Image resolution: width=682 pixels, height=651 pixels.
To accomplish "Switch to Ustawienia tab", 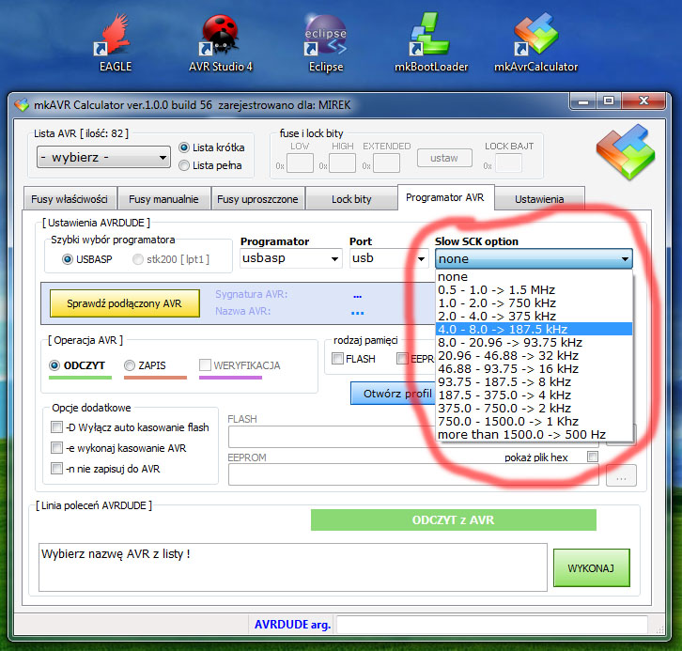I will tap(539, 199).
